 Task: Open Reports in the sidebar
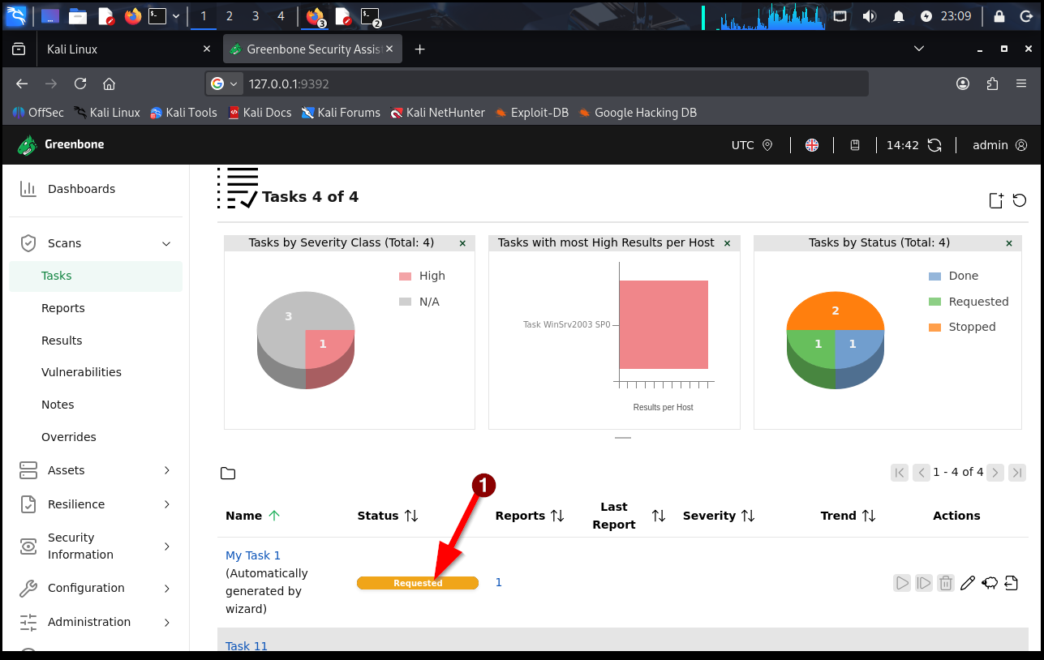(63, 308)
